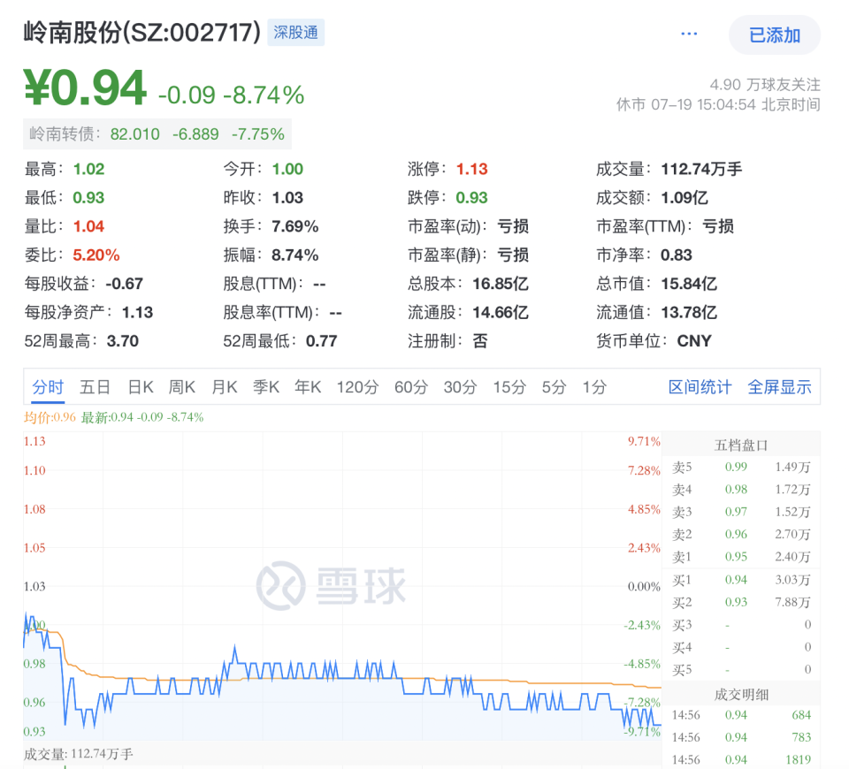Open 区间统计 interval statistics
The width and height of the screenshot is (849, 769).
[x=700, y=387]
